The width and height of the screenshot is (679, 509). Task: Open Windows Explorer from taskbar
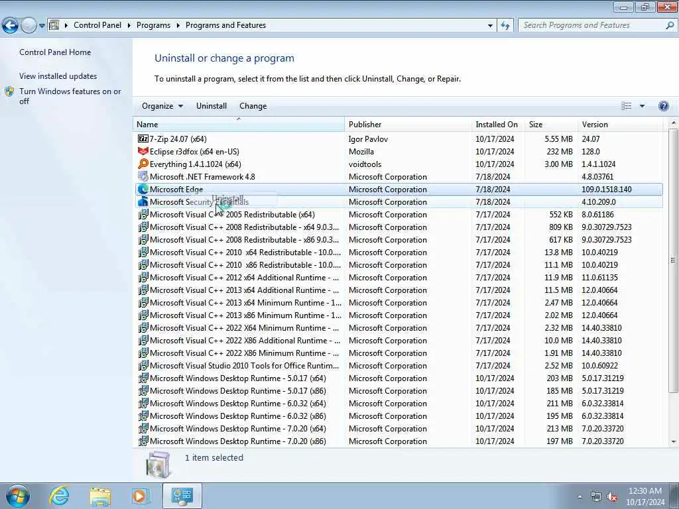[100, 496]
